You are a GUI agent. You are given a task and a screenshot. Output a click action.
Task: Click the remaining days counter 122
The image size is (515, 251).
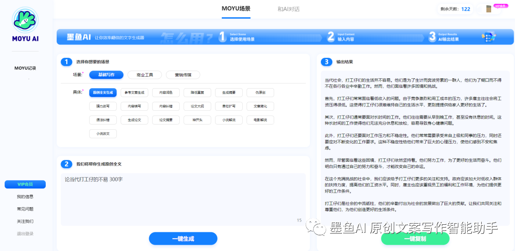click(x=465, y=9)
